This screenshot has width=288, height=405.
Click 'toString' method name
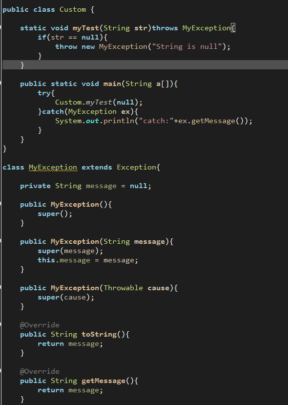tap(99, 335)
